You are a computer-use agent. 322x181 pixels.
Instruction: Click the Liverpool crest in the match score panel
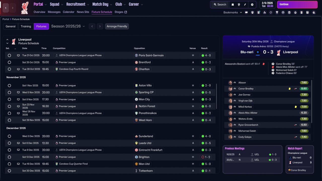(278, 52)
